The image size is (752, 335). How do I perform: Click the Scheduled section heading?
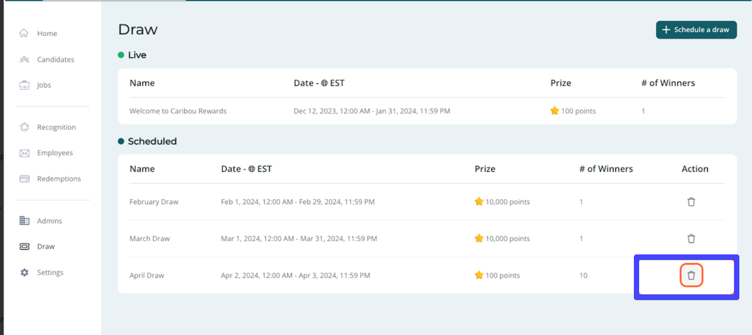(x=152, y=141)
